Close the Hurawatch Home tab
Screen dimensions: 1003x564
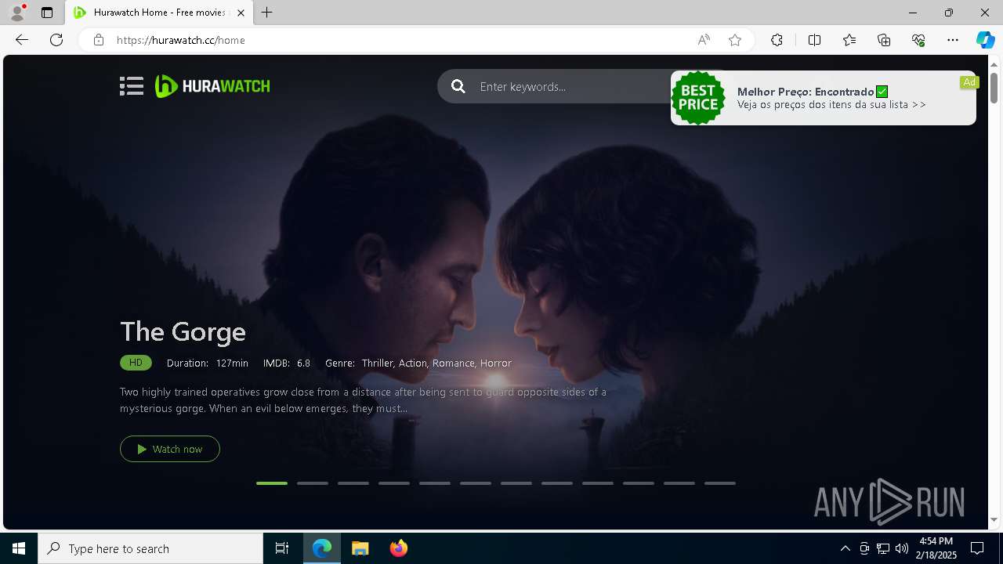241,13
